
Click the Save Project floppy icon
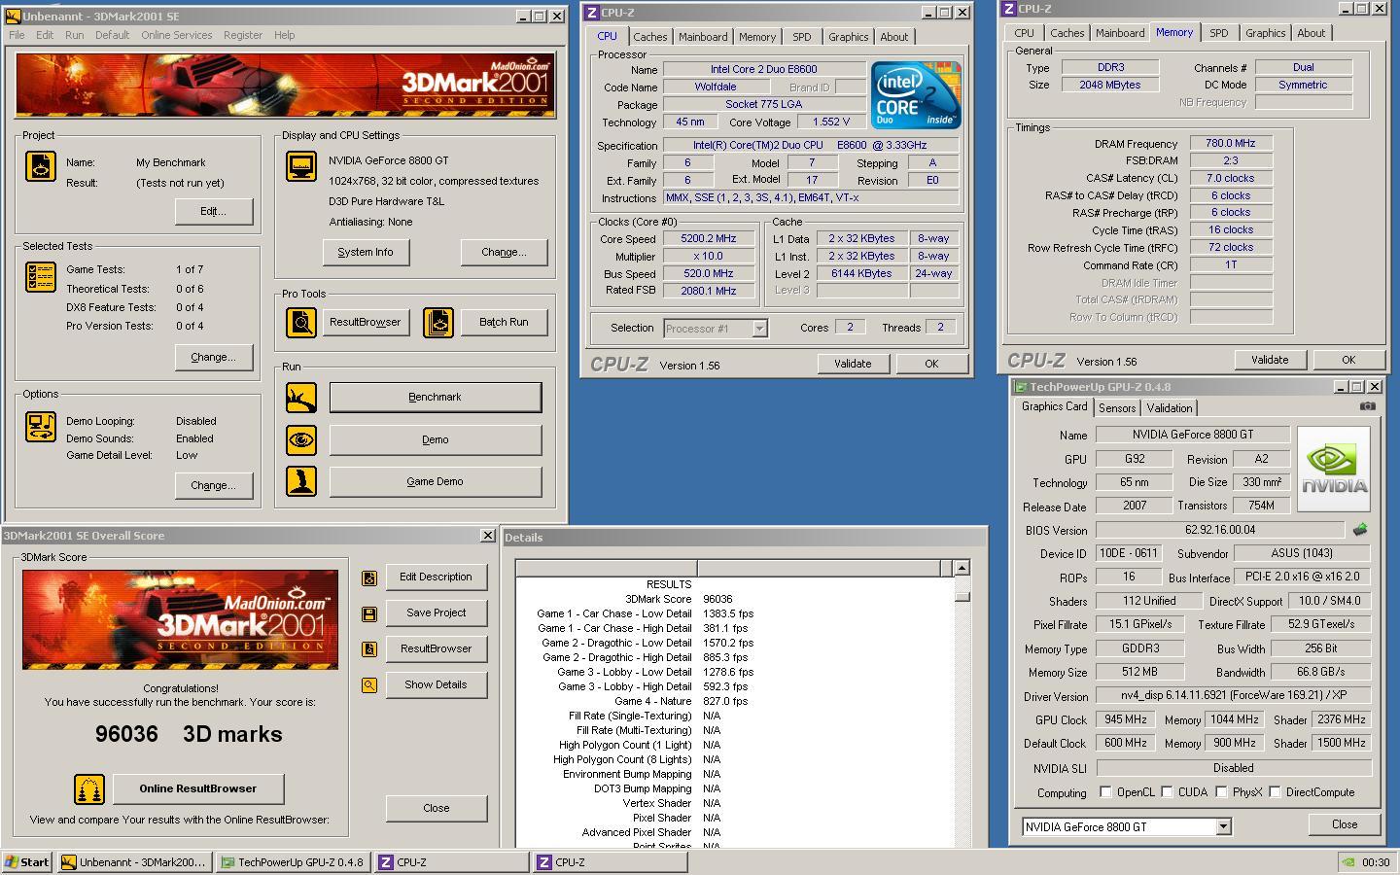369,613
